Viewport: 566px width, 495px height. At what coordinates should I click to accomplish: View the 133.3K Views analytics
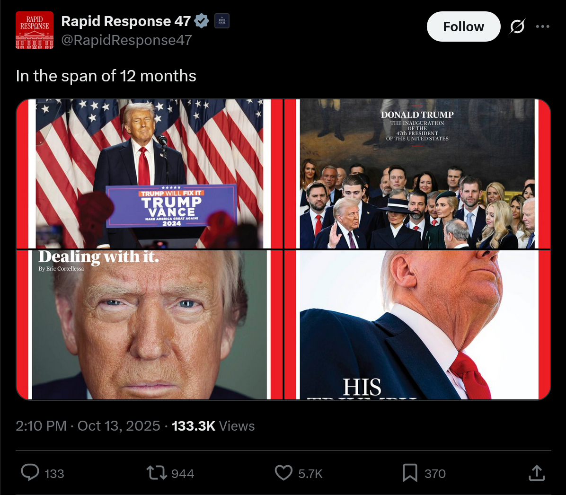click(x=213, y=426)
